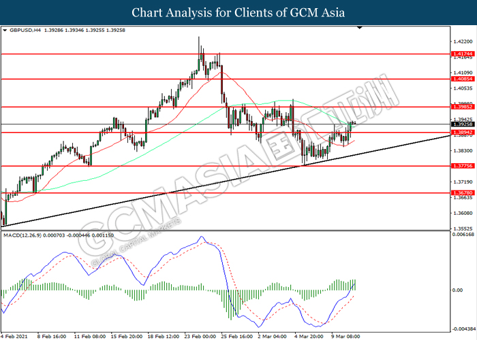Select the red 1.37756 support price label

463,166
